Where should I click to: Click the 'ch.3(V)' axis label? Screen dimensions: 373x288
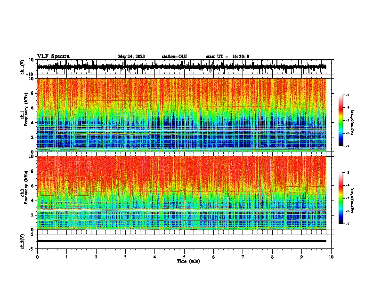(23, 241)
